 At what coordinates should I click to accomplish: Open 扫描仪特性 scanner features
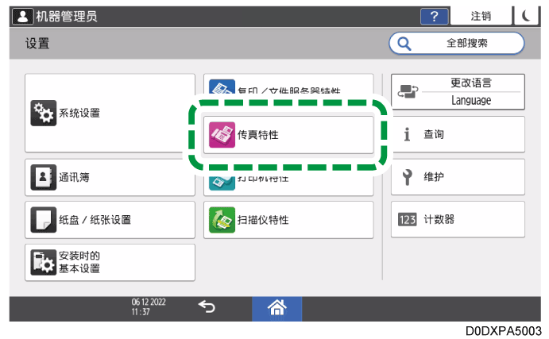tap(288, 220)
